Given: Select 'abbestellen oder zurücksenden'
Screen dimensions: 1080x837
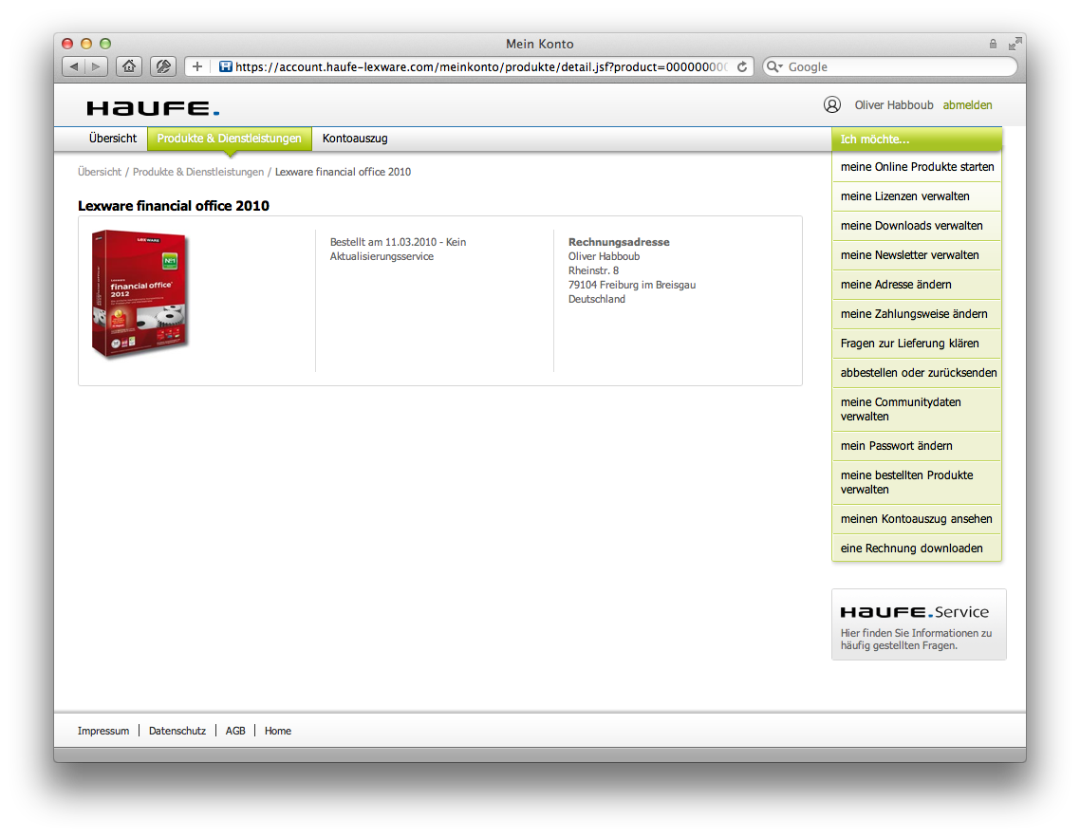Looking at the screenshot, I should 917,373.
